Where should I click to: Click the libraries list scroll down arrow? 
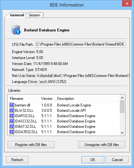[122, 133]
